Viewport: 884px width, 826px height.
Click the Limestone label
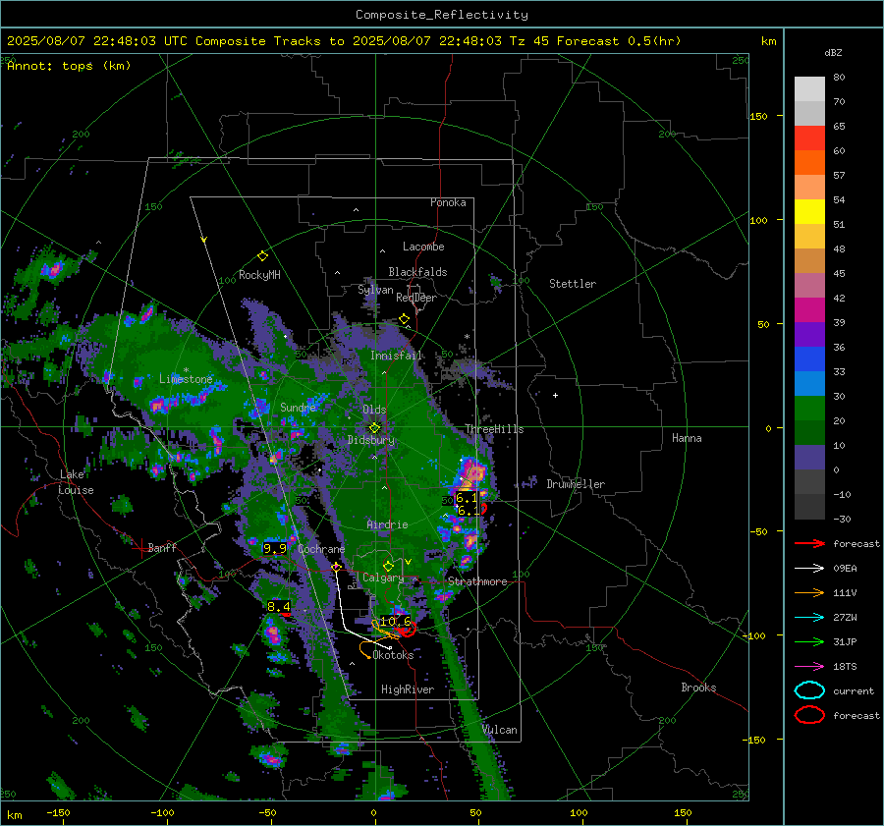pyautogui.click(x=186, y=379)
